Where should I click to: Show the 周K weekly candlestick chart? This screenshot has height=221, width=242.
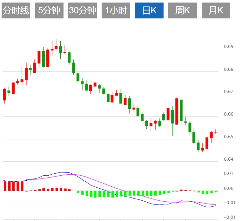pyautogui.click(x=183, y=10)
